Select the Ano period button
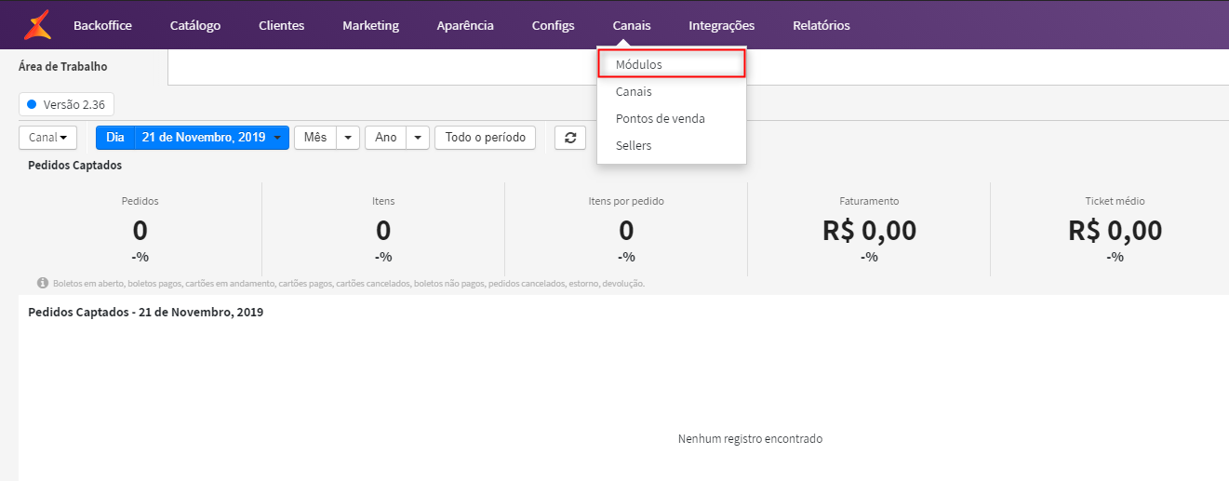1229x481 pixels. pyautogui.click(x=386, y=138)
